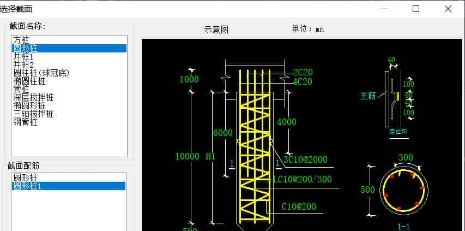Maximize the 选择截面 dialog window
This screenshot has height=231, width=465.
click(x=416, y=9)
